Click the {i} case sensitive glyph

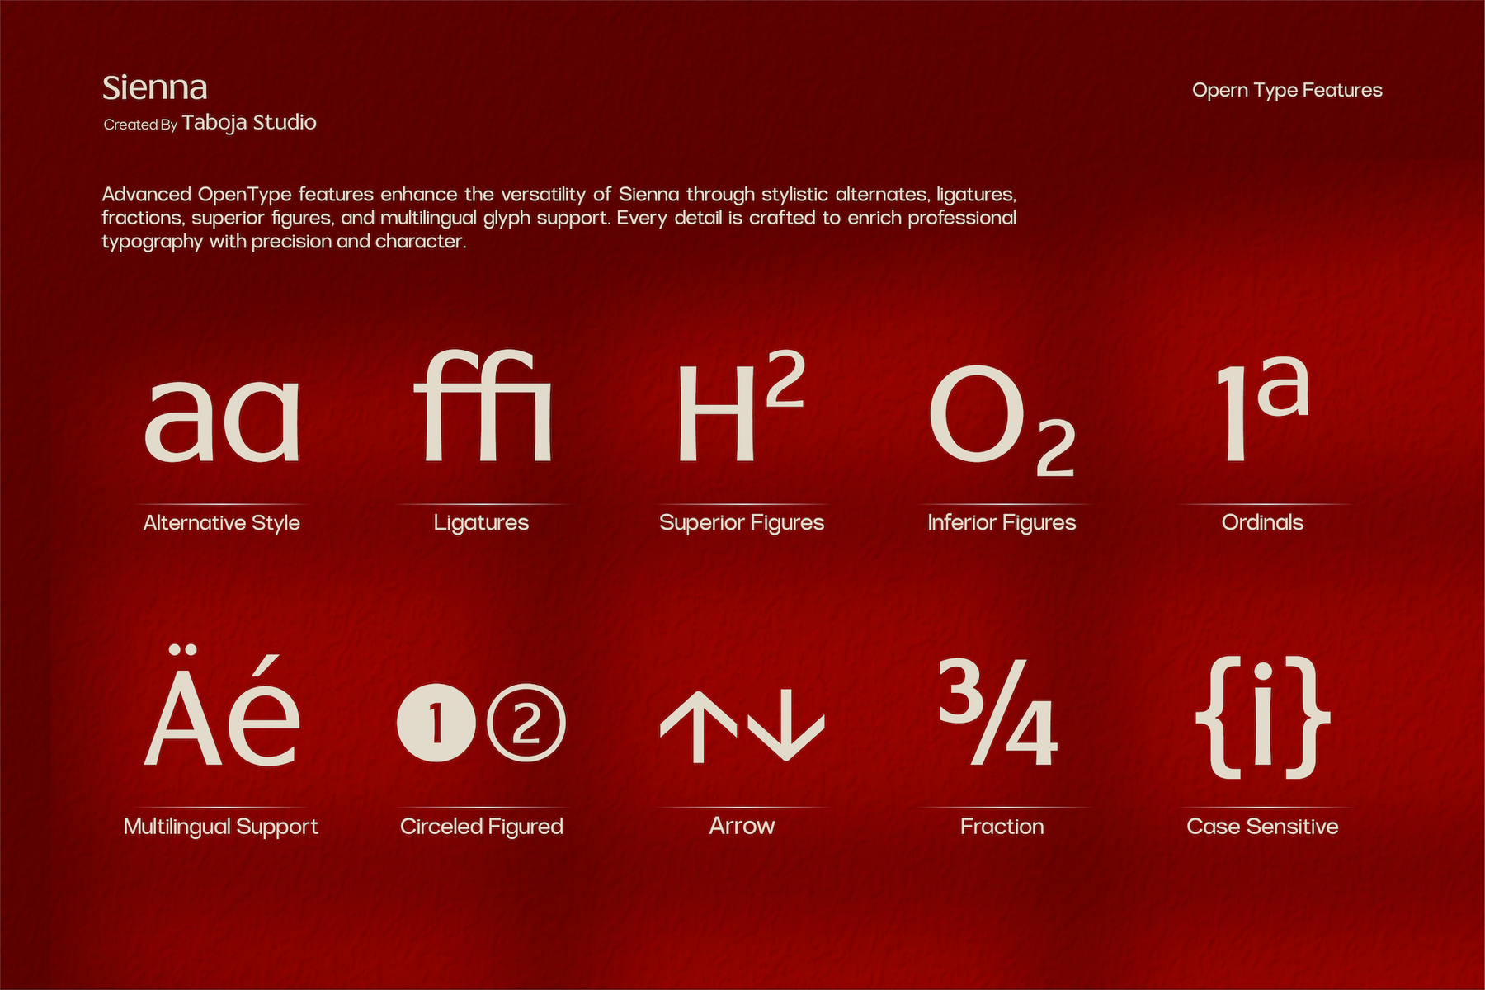coord(1263,717)
